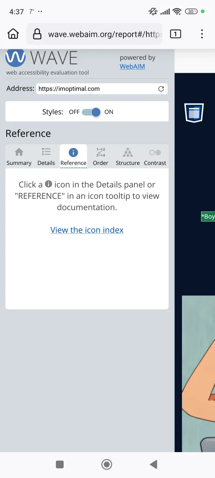Tap the Android recent apps button
Viewport: 215px width, 478px height.
(60, 464)
